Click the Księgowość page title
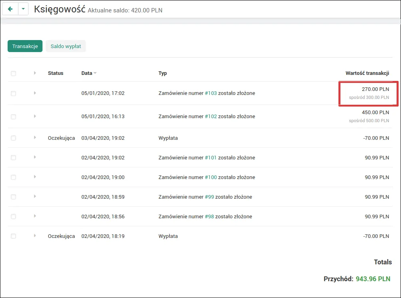The width and height of the screenshot is (401, 298). [60, 9]
